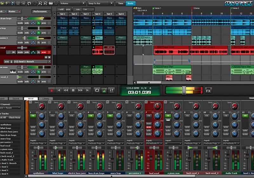
Task: Toggle the loop playback icon in the transport
Action: [x=97, y=90]
